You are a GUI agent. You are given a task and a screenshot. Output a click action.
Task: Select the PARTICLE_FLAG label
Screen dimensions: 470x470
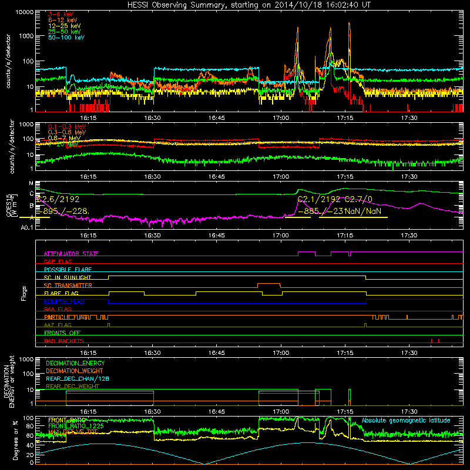(66, 317)
